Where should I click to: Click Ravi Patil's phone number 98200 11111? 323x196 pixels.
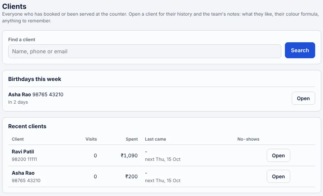(x=24, y=159)
